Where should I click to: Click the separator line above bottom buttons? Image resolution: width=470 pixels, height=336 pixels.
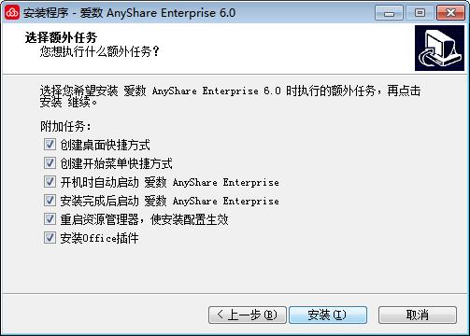(x=235, y=293)
